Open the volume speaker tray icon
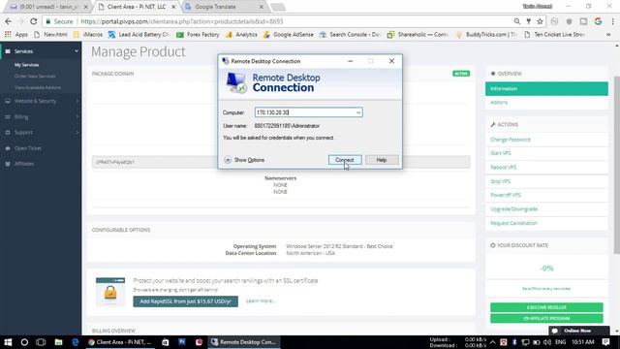 tap(547, 342)
